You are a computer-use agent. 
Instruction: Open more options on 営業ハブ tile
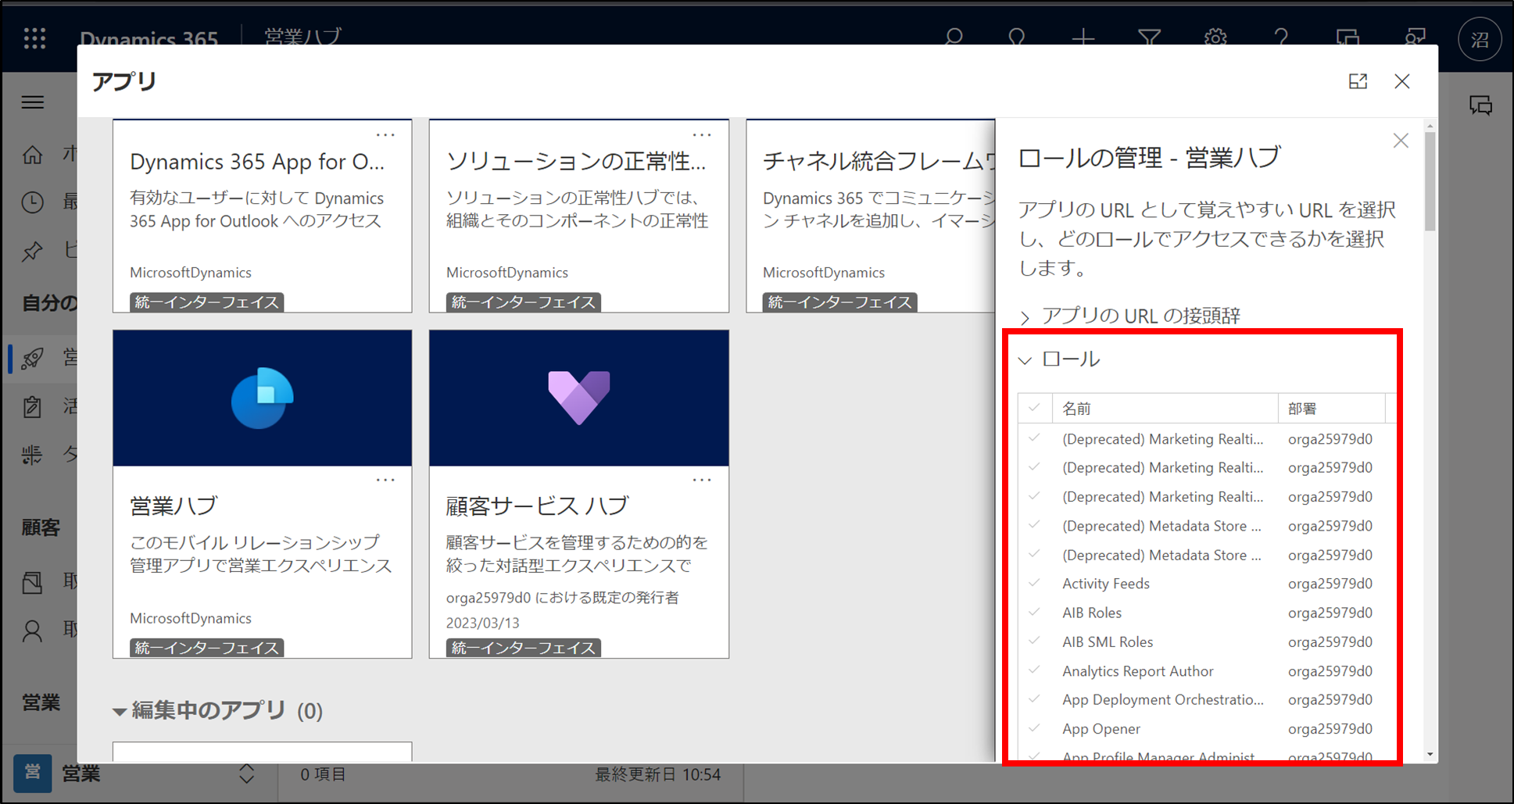385,480
